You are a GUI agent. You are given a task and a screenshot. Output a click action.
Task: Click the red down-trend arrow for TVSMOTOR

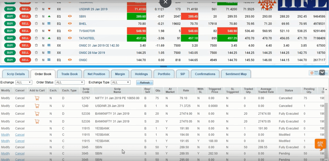(49, 31)
